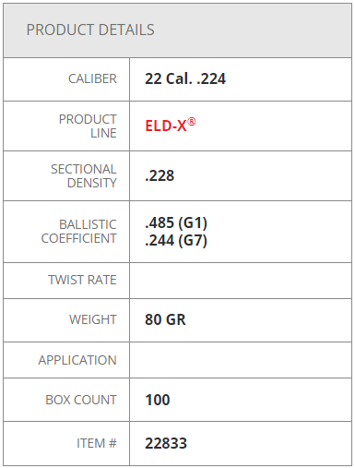Select the .485 (G1) ballistic coefficient
Image resolution: width=355 pixels, height=468 pixels.
pos(176,222)
